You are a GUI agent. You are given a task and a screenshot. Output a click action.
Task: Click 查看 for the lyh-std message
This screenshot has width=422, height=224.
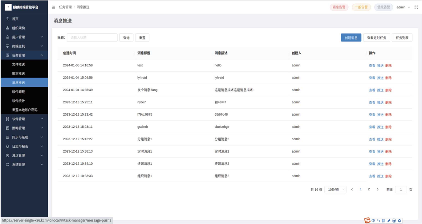coord(372,78)
